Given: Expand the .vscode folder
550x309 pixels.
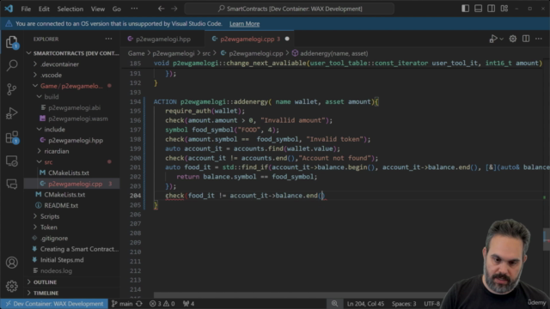Looking at the screenshot, I should click(x=52, y=75).
